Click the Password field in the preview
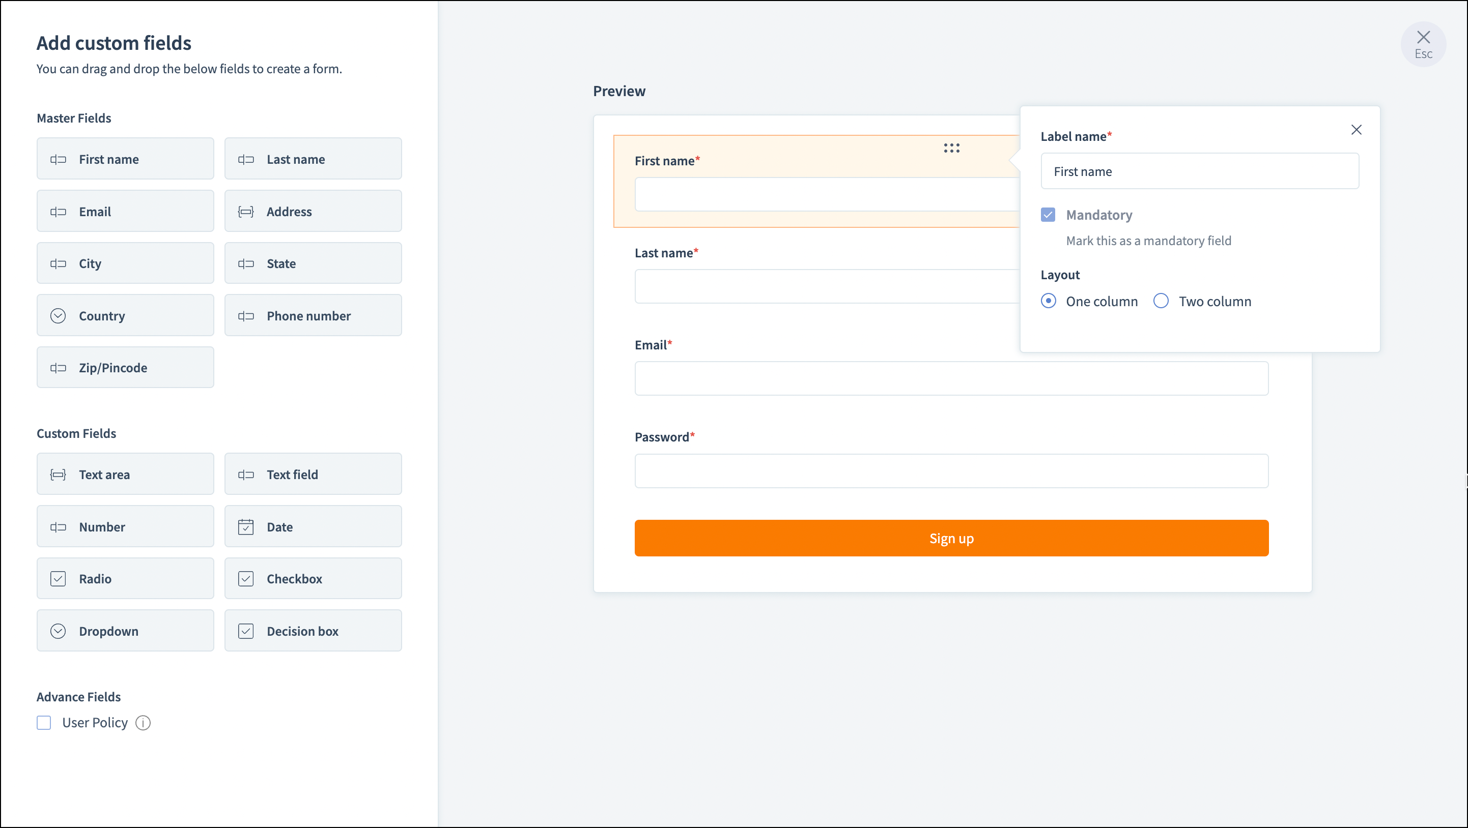The height and width of the screenshot is (828, 1468). pyautogui.click(x=951, y=471)
